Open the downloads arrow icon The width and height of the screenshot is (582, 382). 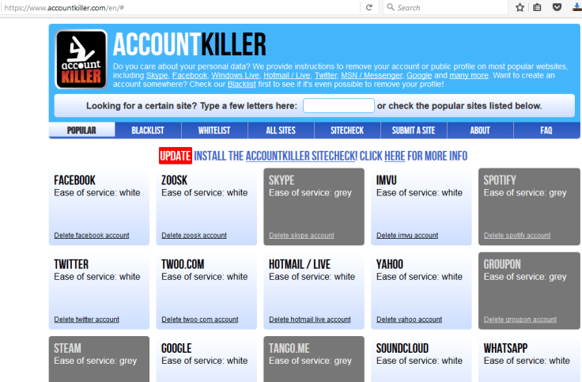577,7
